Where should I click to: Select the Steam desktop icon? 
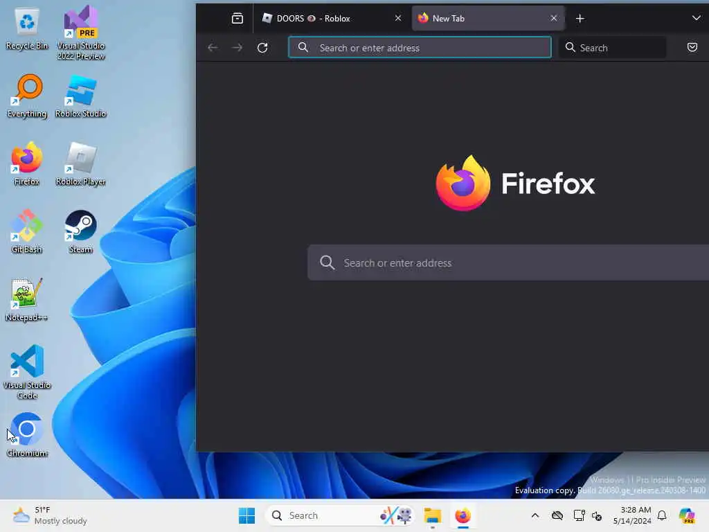(x=80, y=231)
